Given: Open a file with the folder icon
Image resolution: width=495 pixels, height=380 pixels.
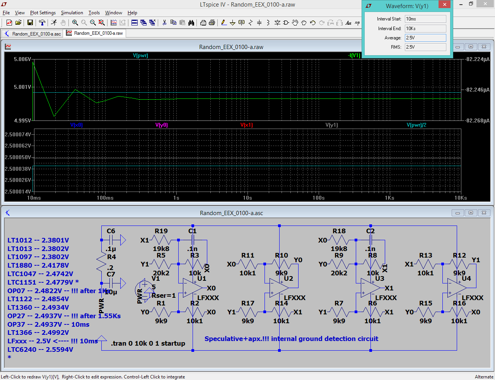Looking at the screenshot, I should coord(18,23).
